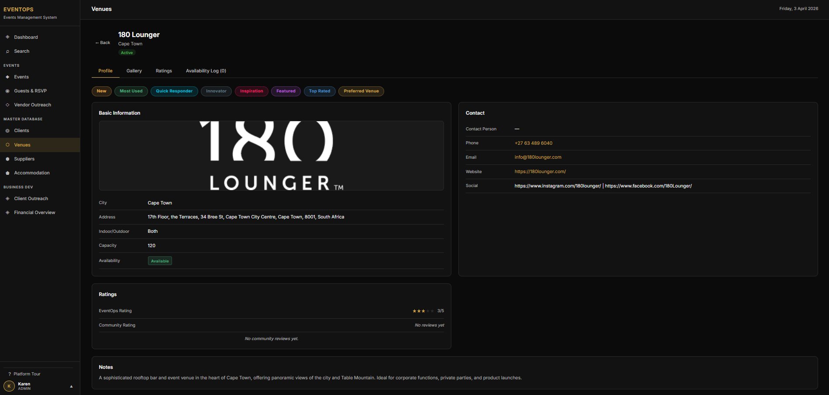Click the Clients sidebar icon
The image size is (829, 395).
[7, 131]
